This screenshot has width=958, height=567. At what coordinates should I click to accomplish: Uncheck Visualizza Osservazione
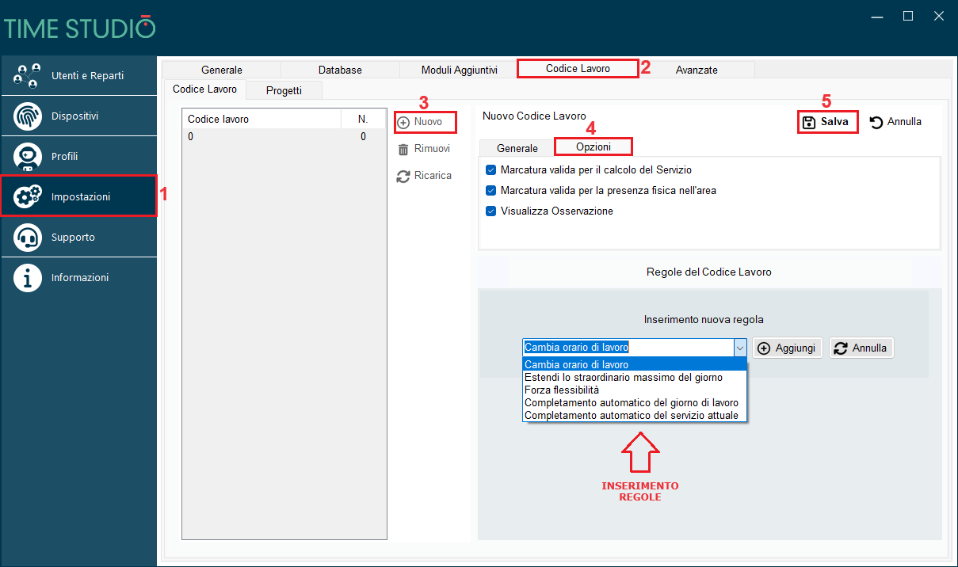click(x=491, y=211)
